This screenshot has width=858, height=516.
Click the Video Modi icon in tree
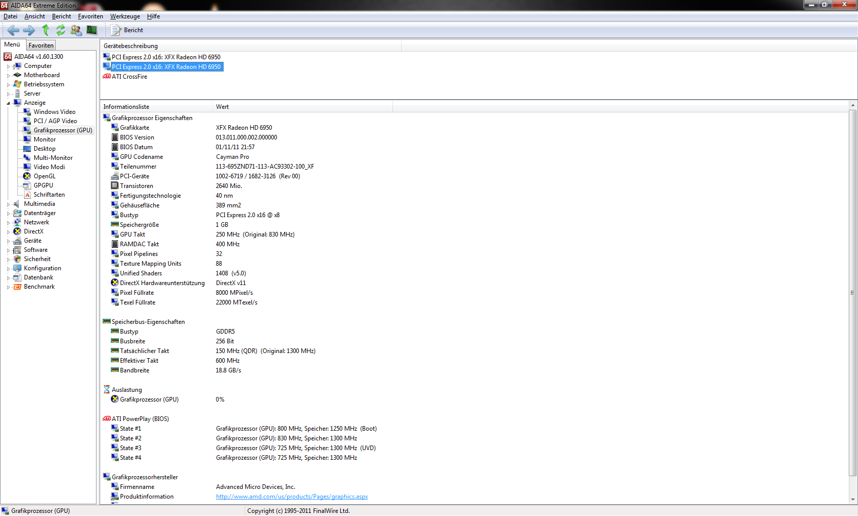click(27, 167)
